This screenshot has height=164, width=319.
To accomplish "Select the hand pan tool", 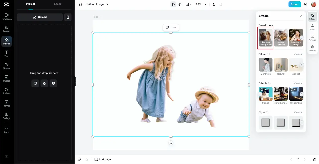I will [180, 4].
